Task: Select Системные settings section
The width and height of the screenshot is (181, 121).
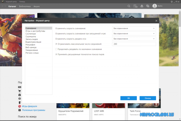Action: point(39,34)
